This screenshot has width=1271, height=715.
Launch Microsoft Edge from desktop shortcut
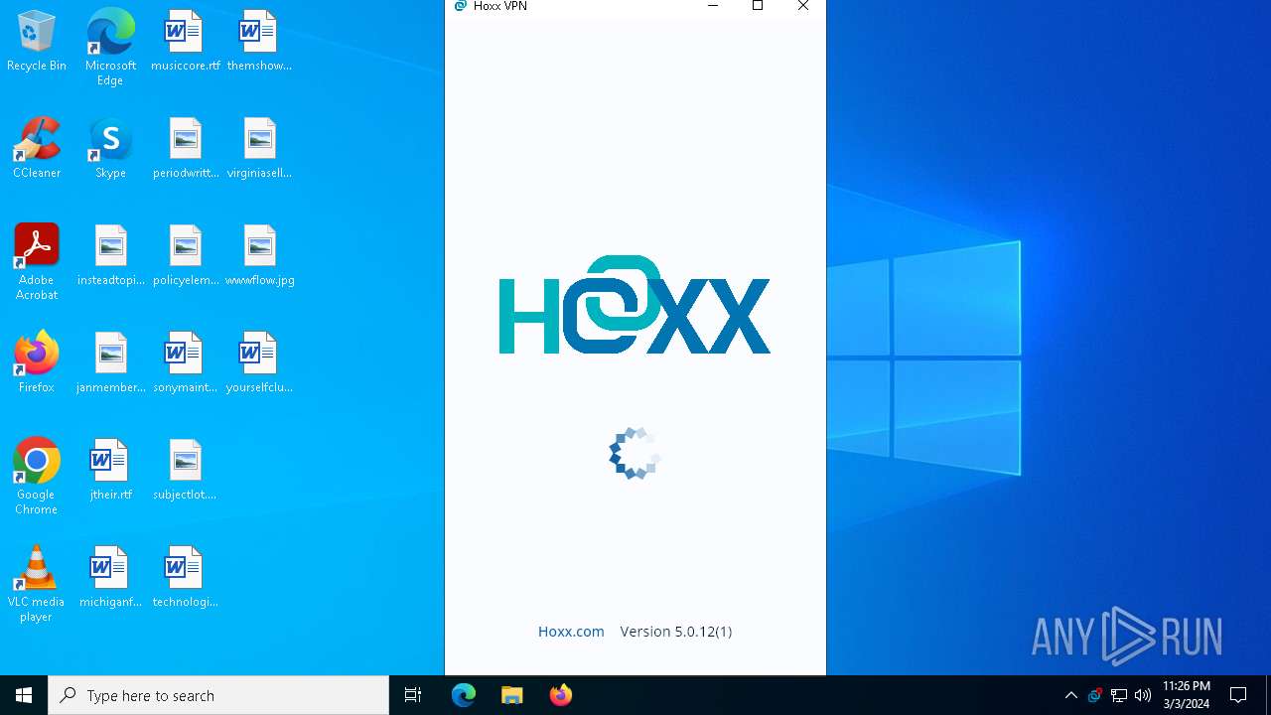click(x=110, y=47)
